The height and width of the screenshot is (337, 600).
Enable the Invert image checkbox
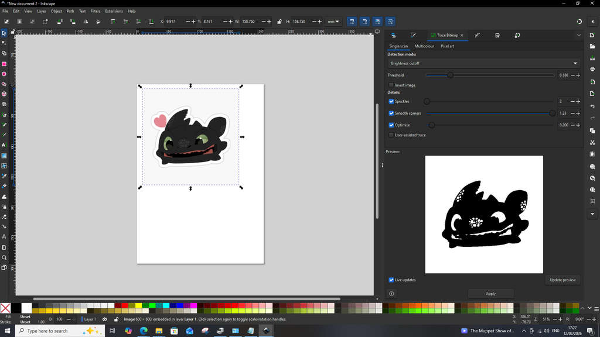(x=391, y=85)
